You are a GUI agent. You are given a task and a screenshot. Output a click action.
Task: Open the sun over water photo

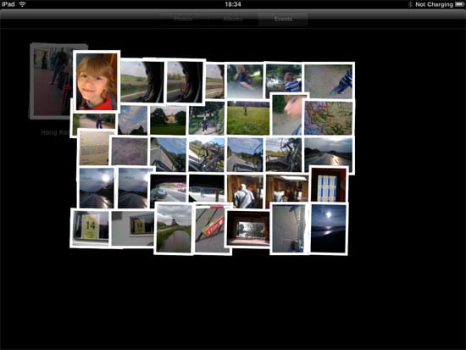[x=329, y=228]
